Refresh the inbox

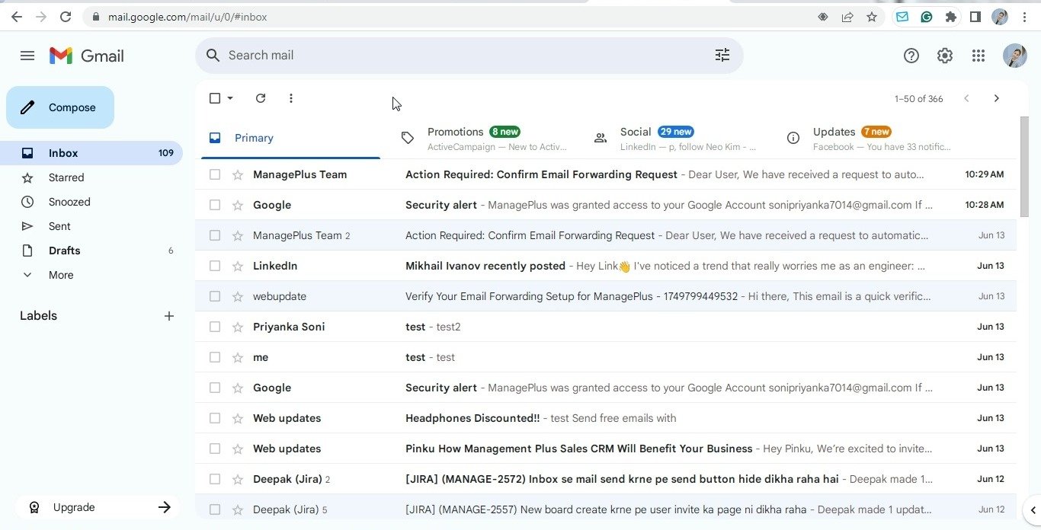261,98
